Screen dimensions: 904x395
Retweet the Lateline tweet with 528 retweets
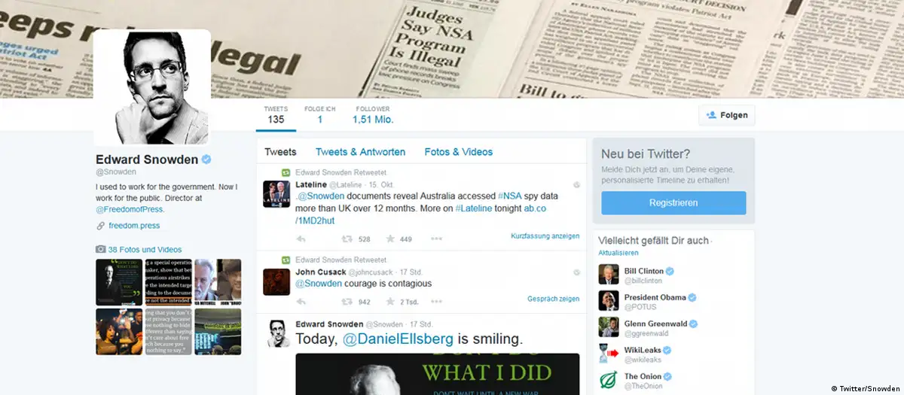coord(347,239)
